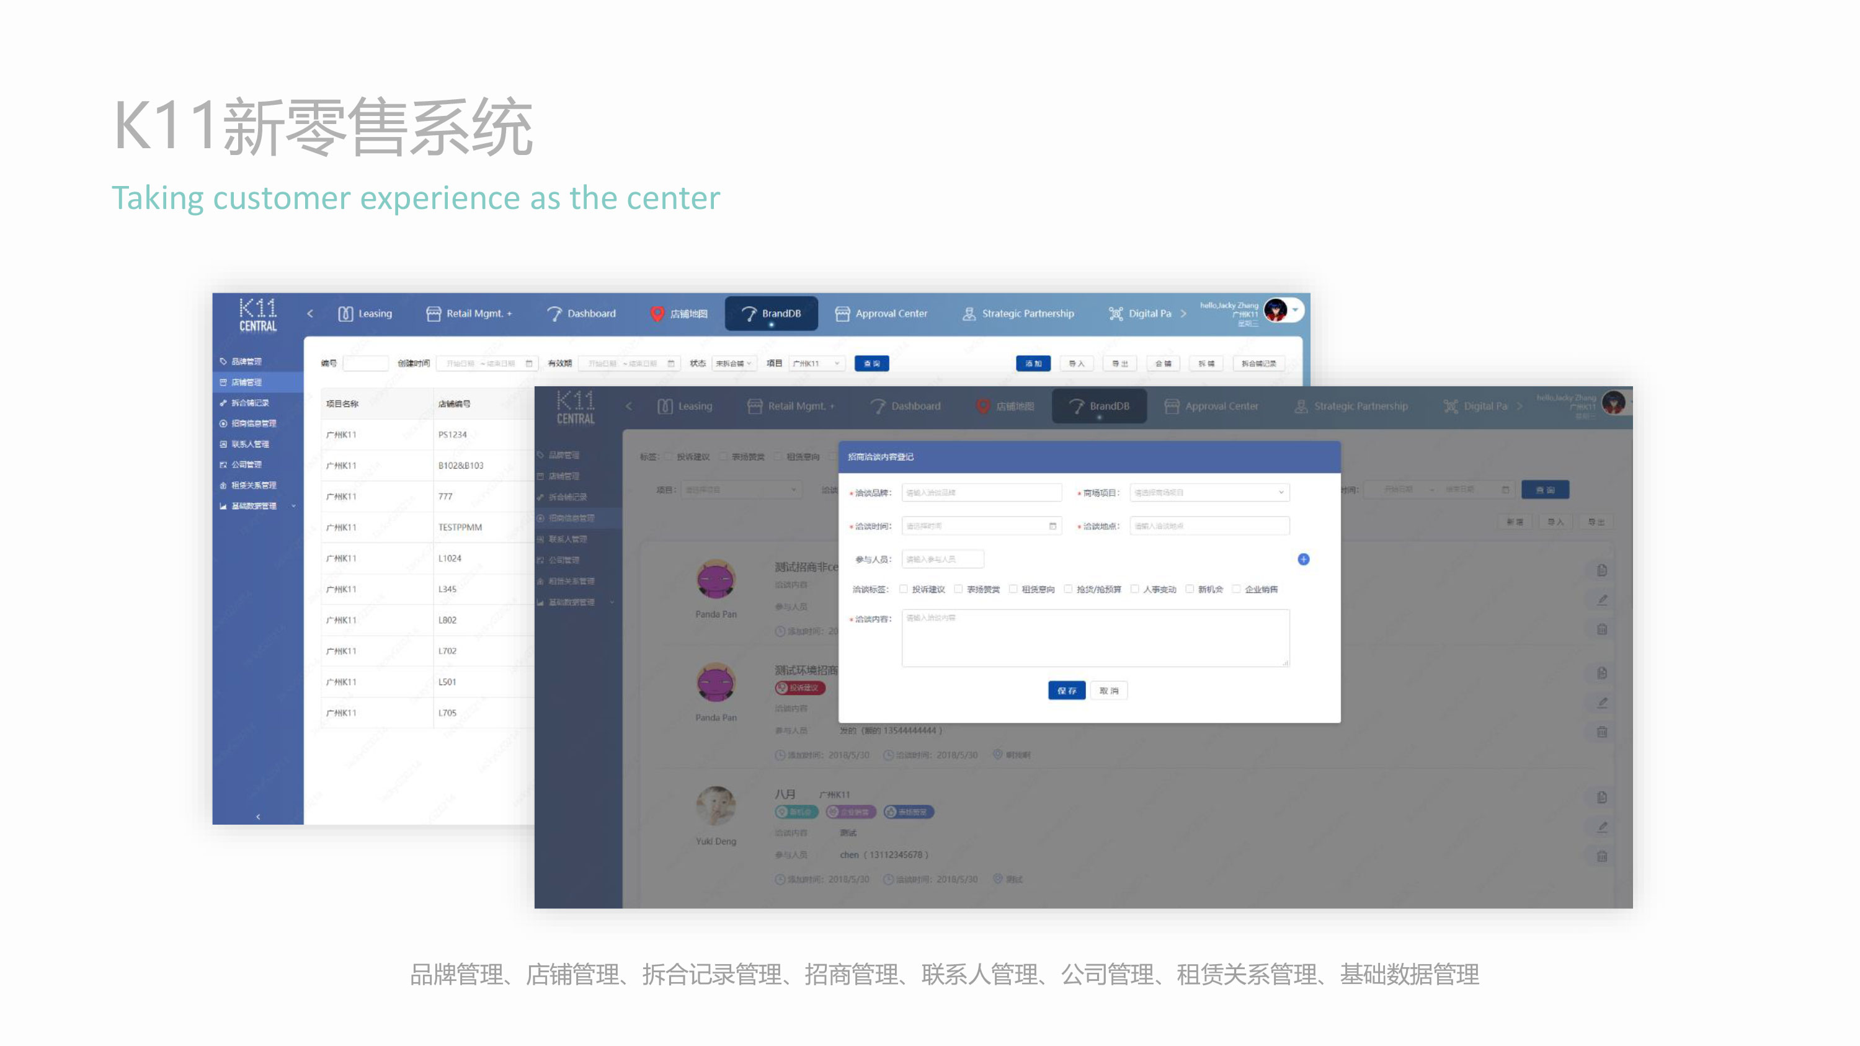Open 项目 dropdown showing 广州K11
Image resolution: width=1860 pixels, height=1046 pixels.
(x=817, y=363)
